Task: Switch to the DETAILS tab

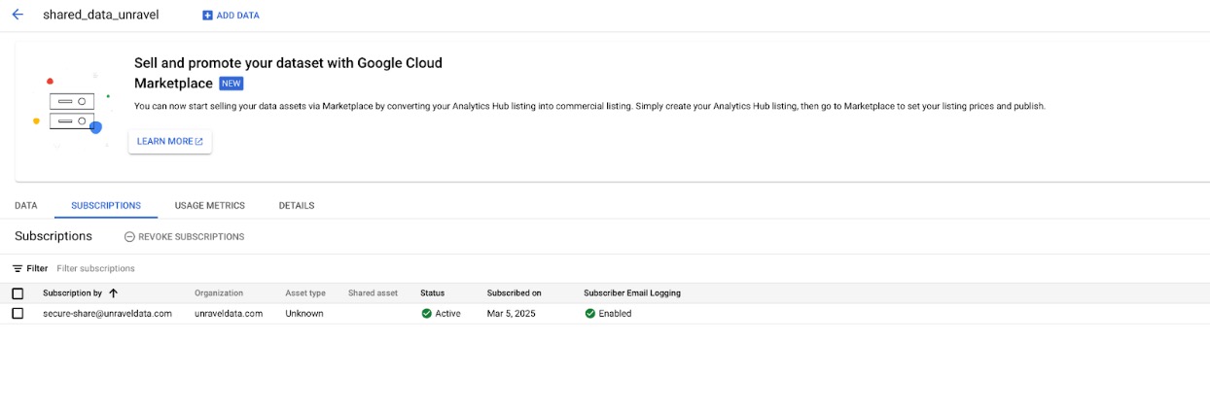Action: (297, 206)
